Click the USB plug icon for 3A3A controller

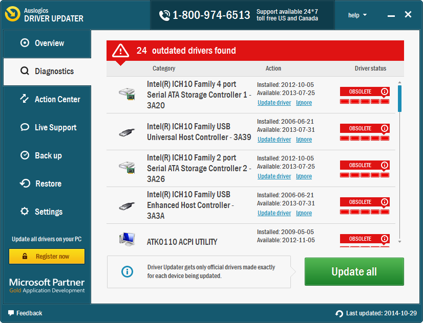pyautogui.click(x=127, y=206)
